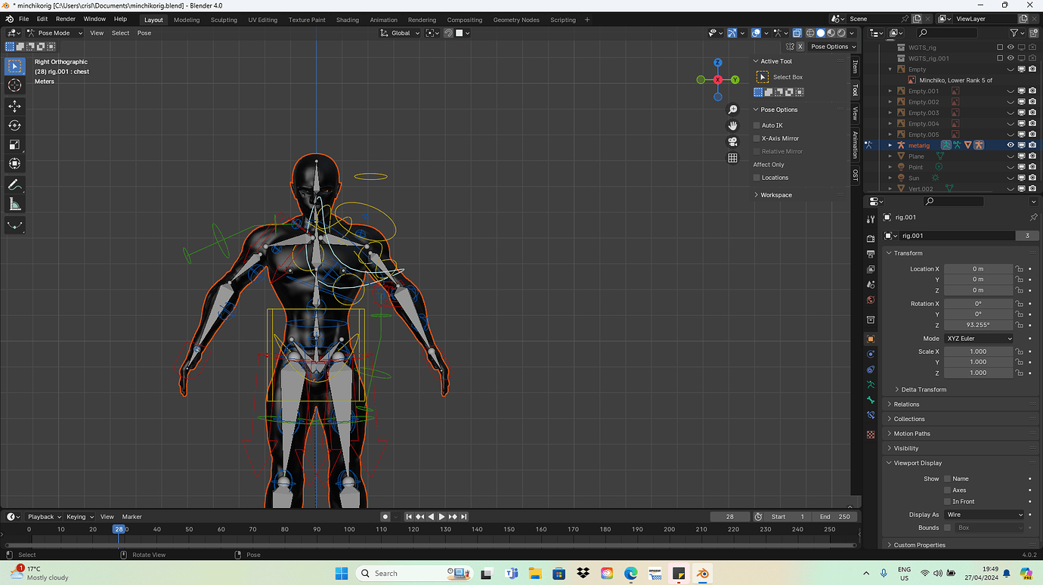Open the XYZ Euler rotation mode dropdown

(978, 339)
